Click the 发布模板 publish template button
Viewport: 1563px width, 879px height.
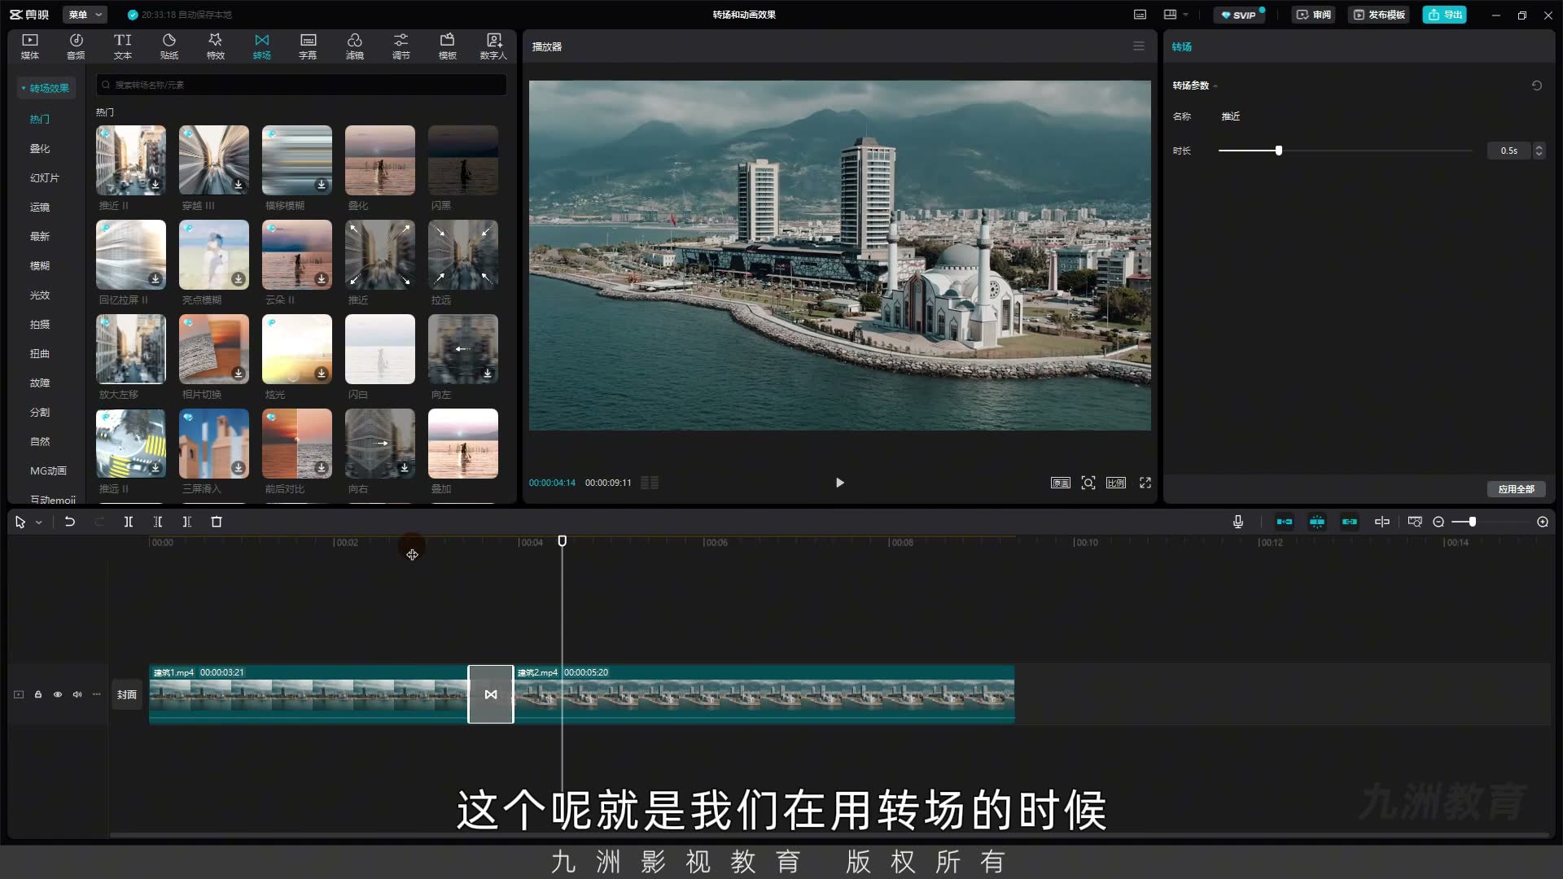coord(1379,15)
